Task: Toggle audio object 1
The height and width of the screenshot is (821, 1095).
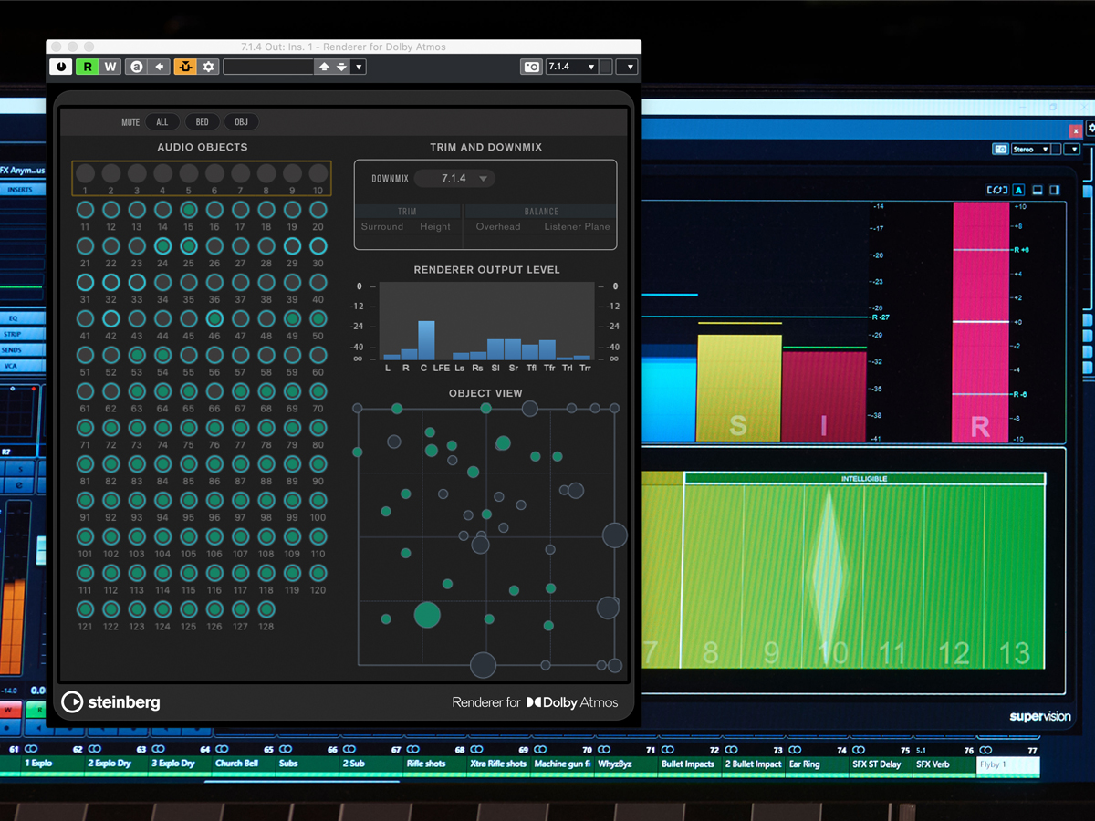Action: pyautogui.click(x=85, y=173)
